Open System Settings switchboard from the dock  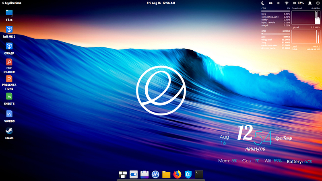point(134,175)
